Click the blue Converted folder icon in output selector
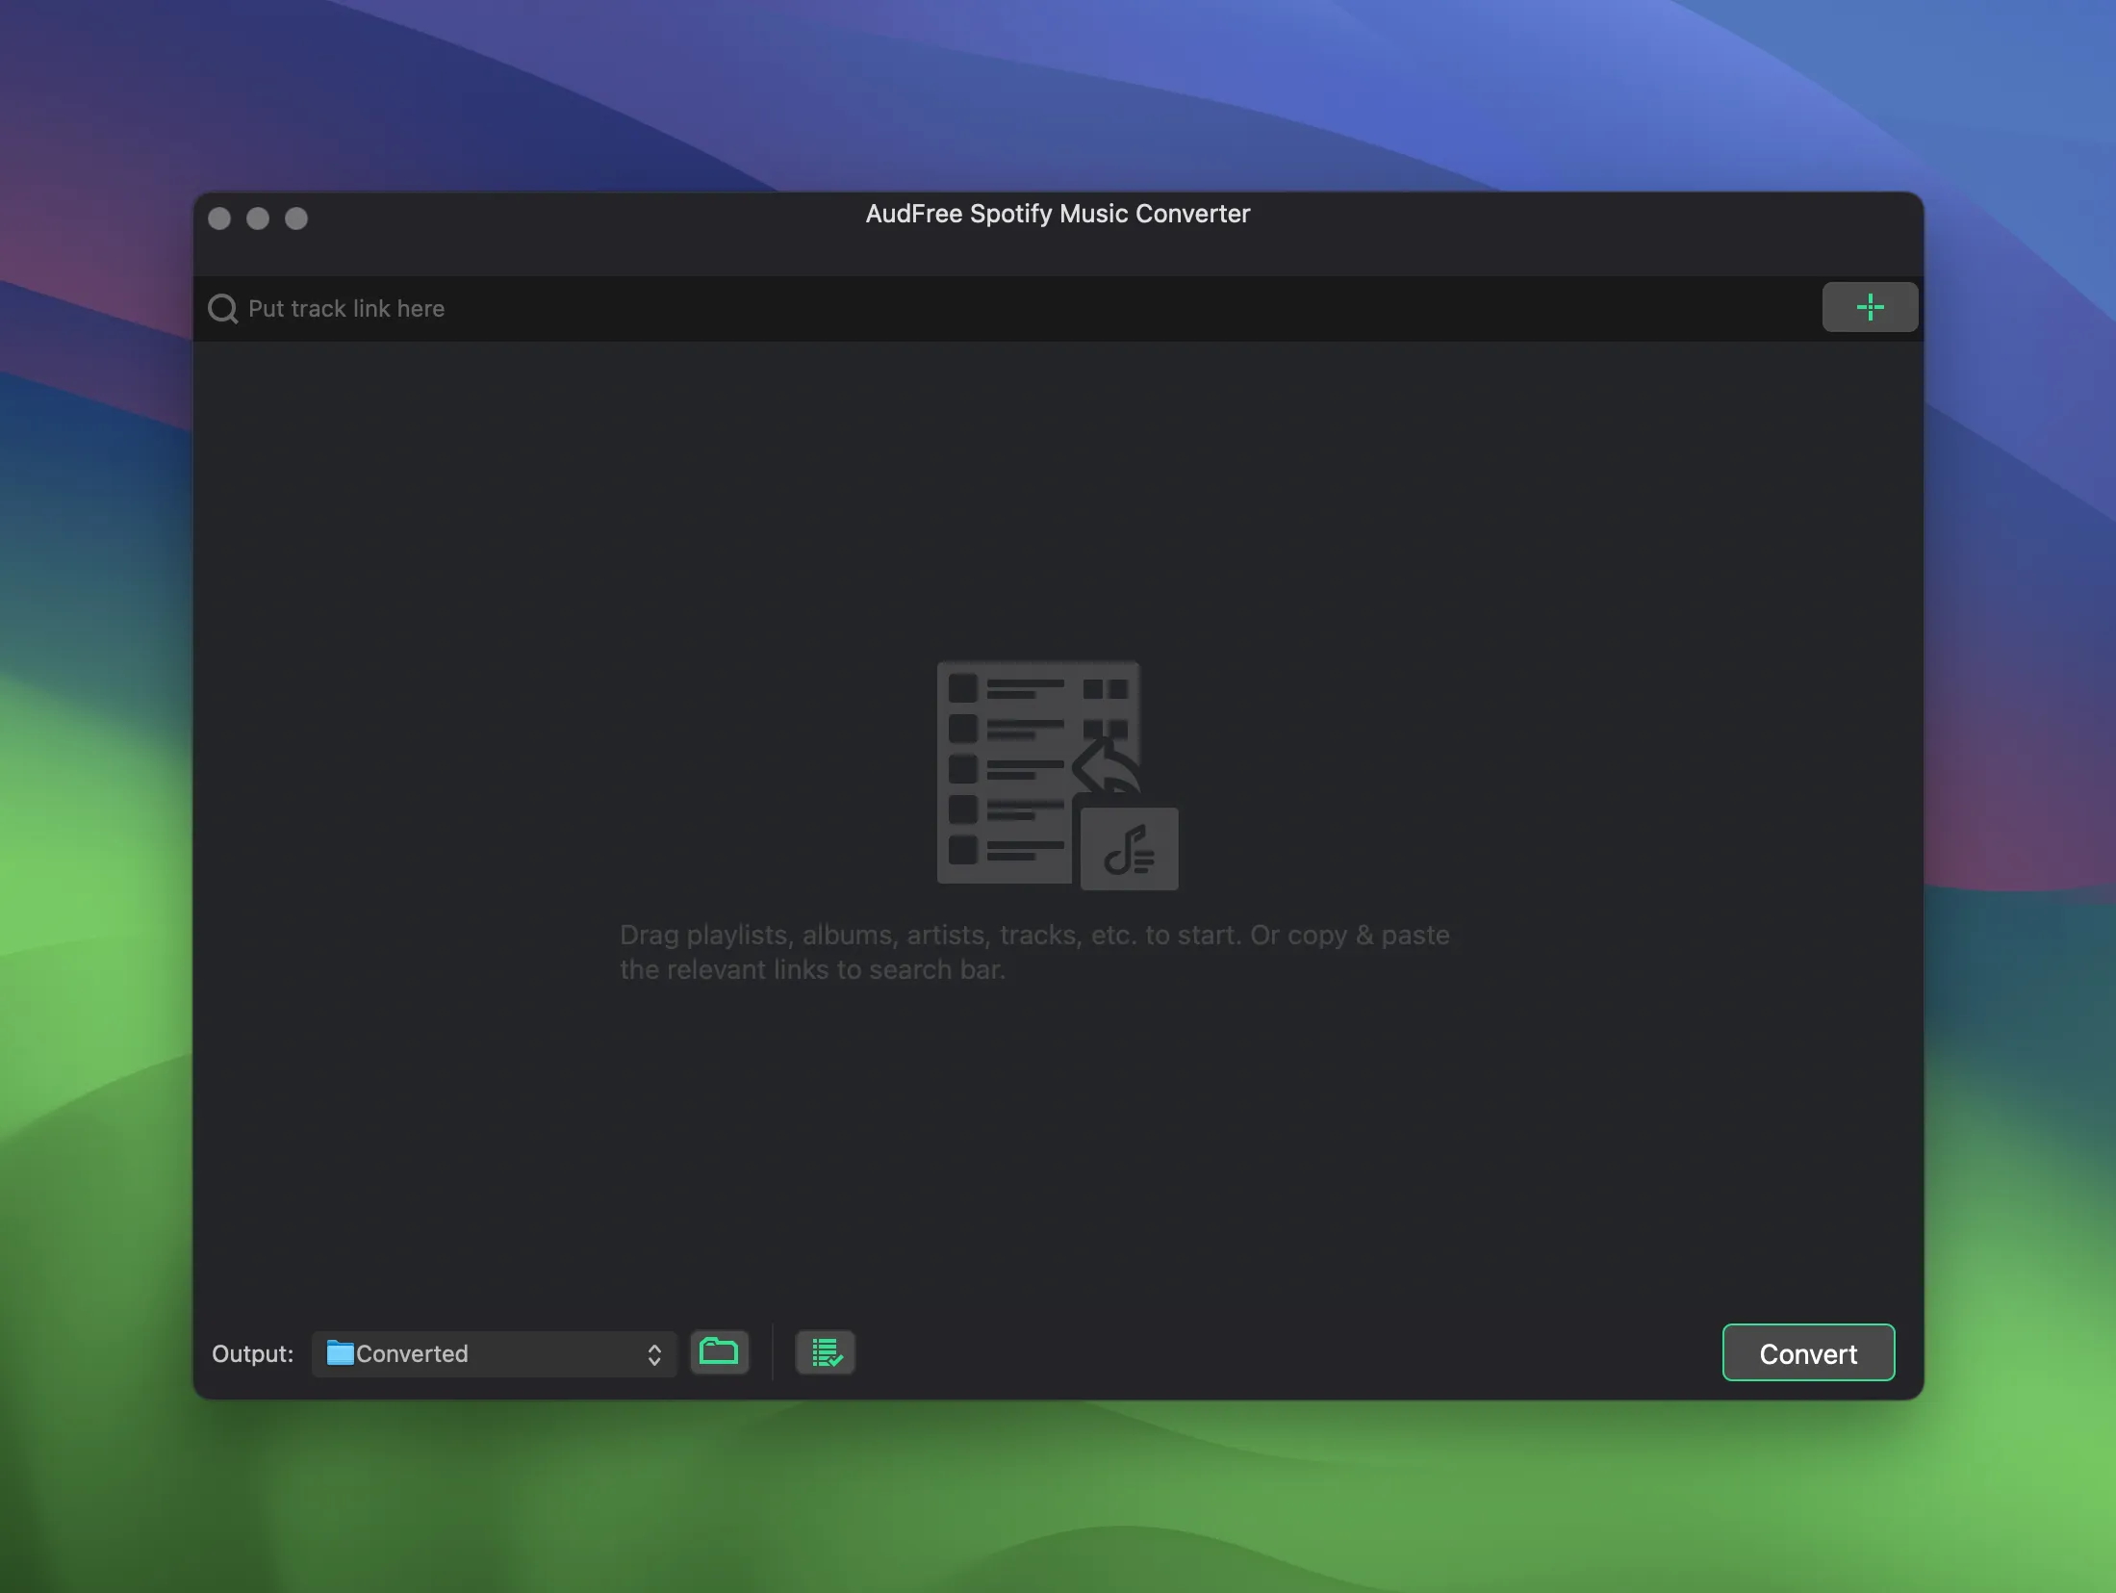The width and height of the screenshot is (2116, 1593). coord(342,1353)
